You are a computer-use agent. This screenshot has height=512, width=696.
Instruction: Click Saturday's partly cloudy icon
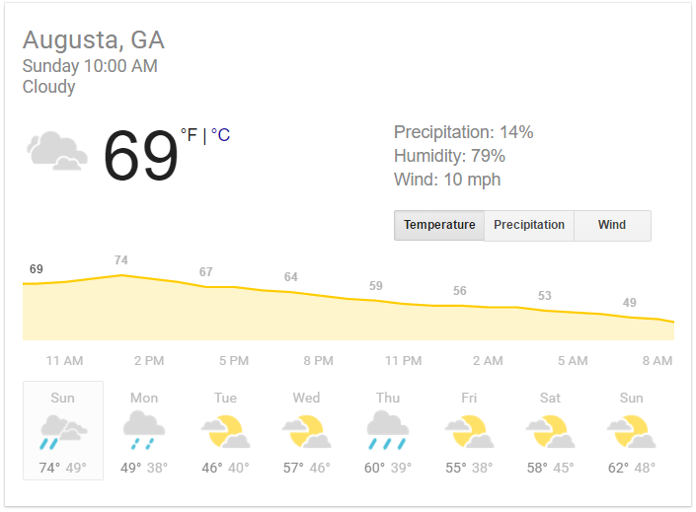pyautogui.click(x=550, y=431)
